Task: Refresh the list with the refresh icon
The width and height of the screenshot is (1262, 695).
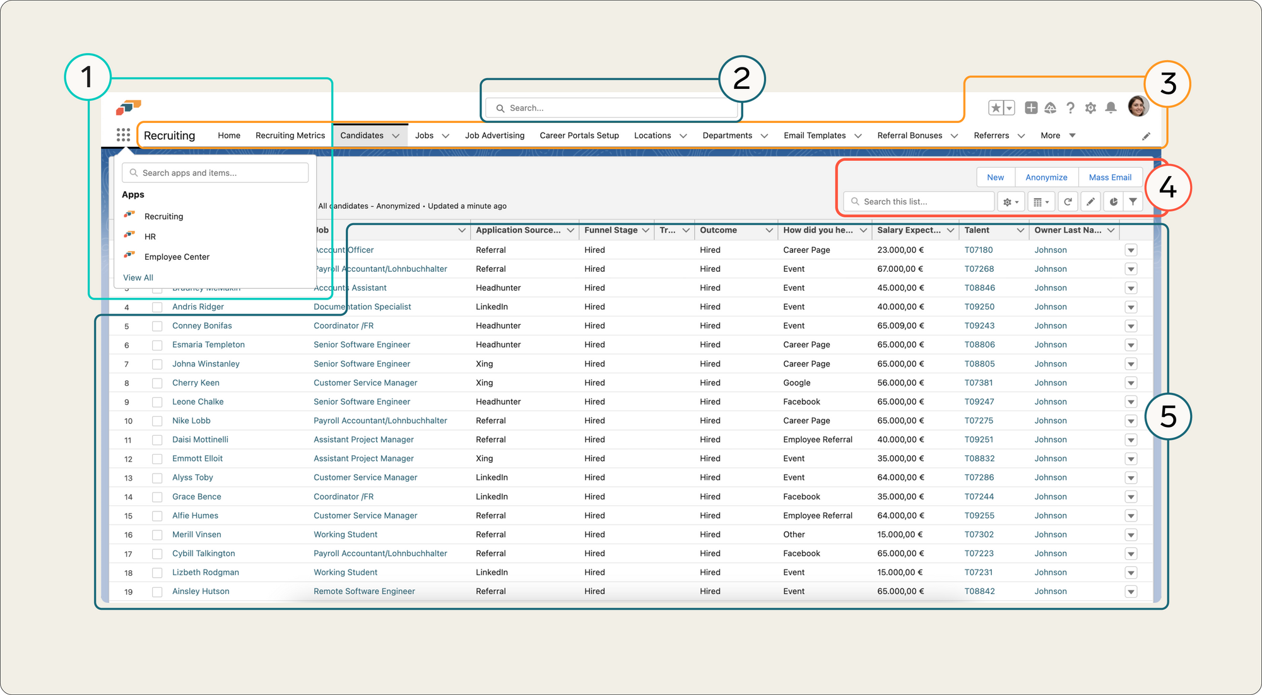Action: pos(1068,201)
